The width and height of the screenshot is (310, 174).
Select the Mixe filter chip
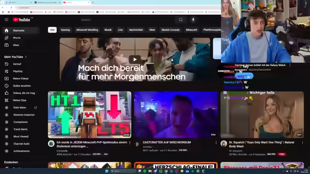[x=152, y=30]
